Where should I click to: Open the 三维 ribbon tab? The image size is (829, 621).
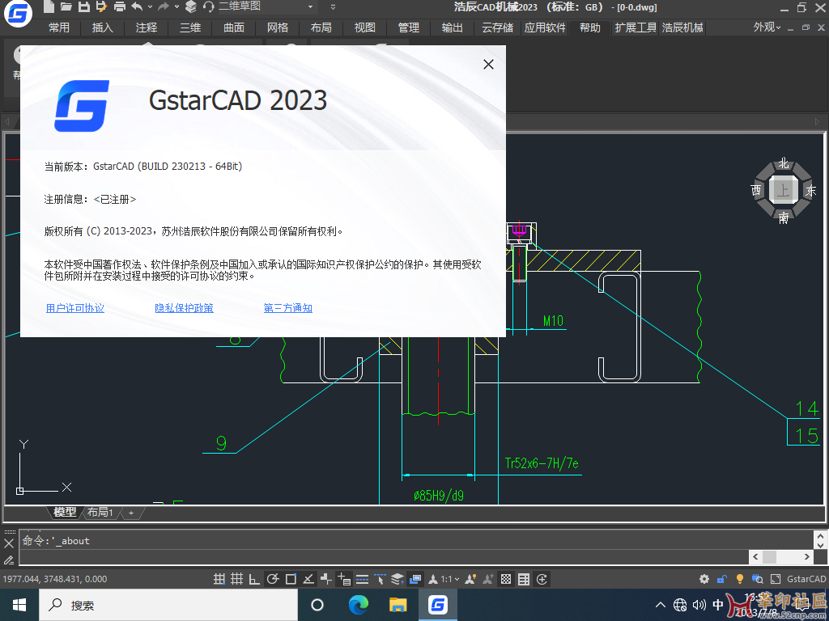(190, 27)
